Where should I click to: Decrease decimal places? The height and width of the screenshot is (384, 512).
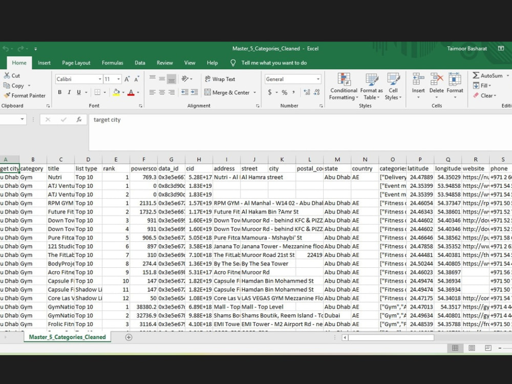pos(317,92)
